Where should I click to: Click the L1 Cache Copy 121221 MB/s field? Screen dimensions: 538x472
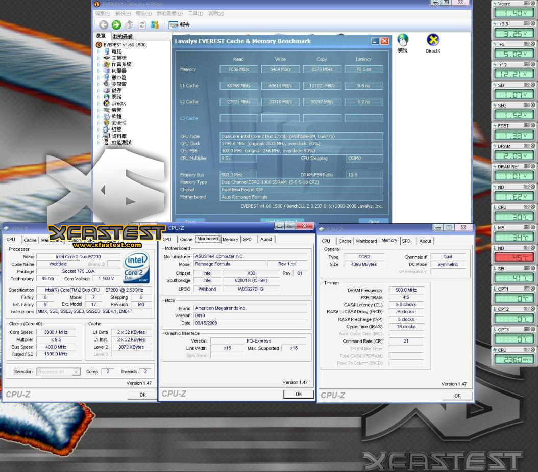[x=322, y=86]
